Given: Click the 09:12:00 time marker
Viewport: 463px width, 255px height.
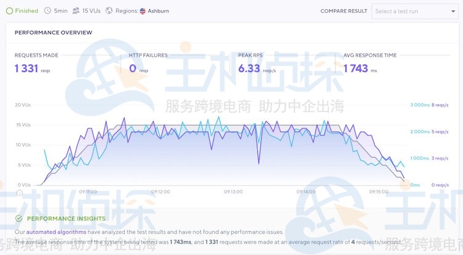Looking at the screenshot, I should (161, 192).
